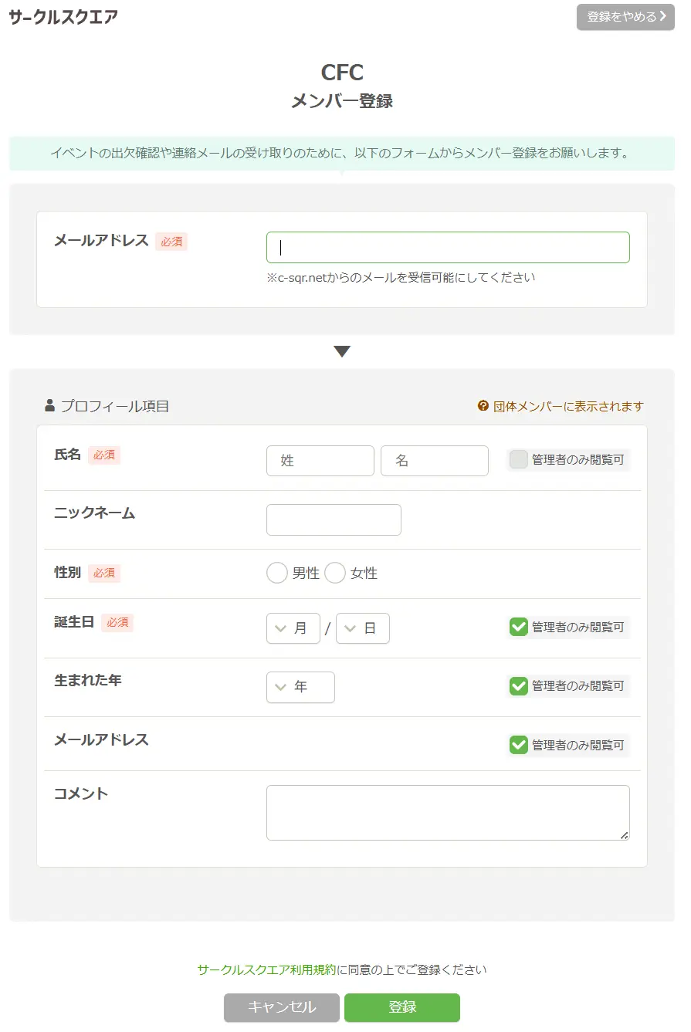Click the profile person icon
691x1032 pixels.
(x=50, y=405)
